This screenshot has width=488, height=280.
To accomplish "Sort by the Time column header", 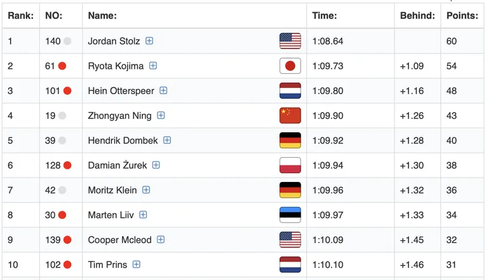I will tap(324, 15).
